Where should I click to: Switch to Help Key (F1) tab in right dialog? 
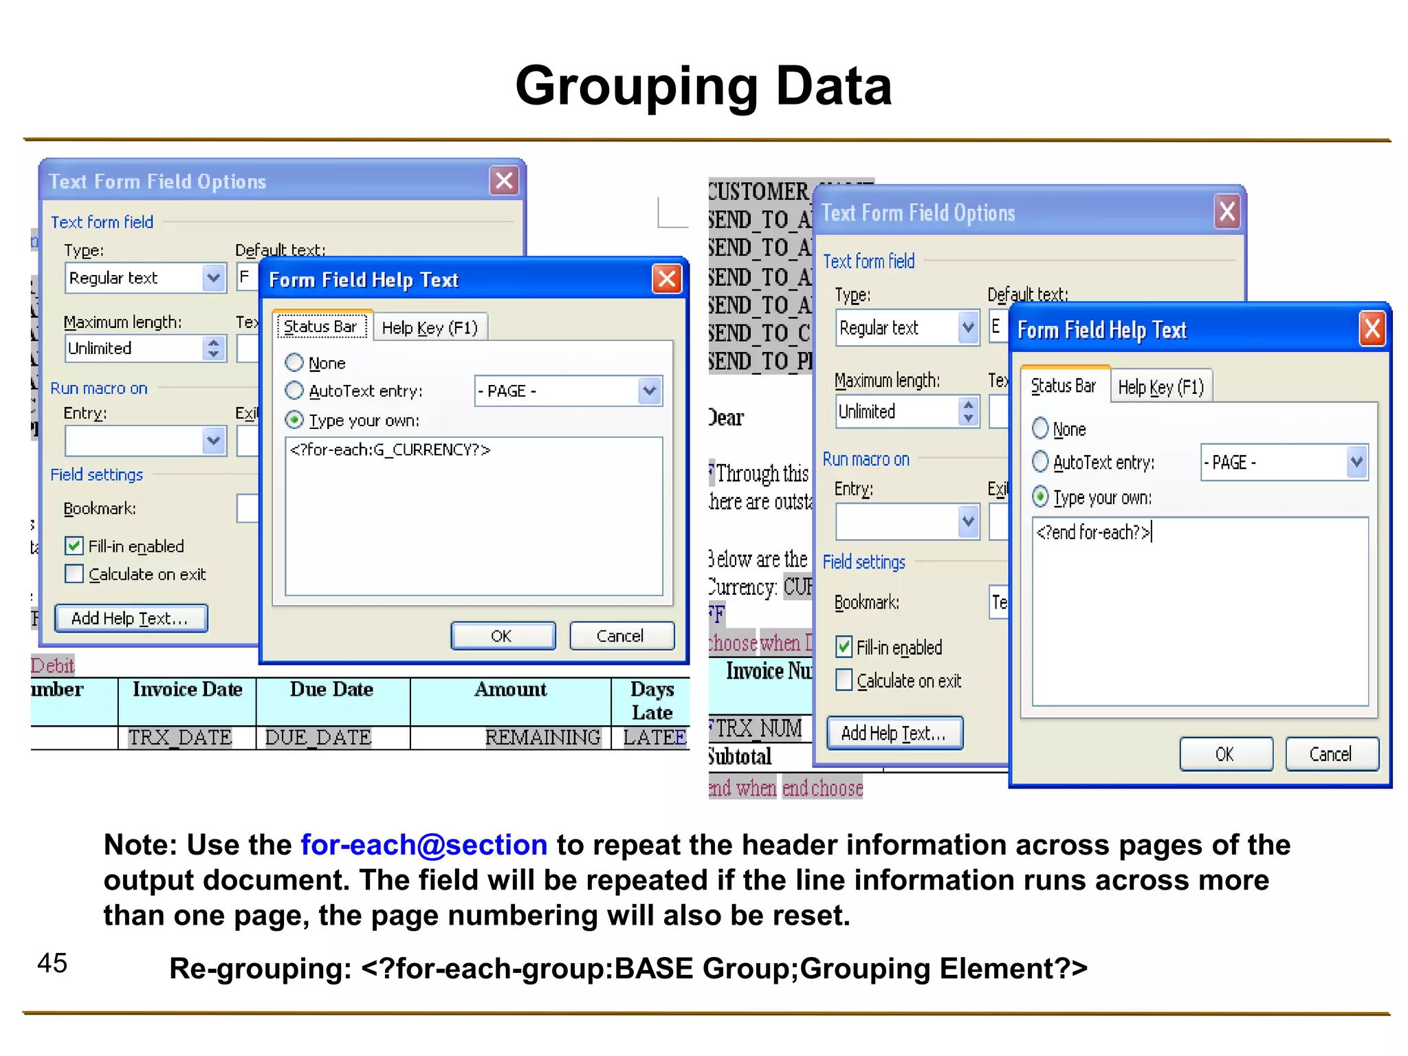tap(1160, 387)
